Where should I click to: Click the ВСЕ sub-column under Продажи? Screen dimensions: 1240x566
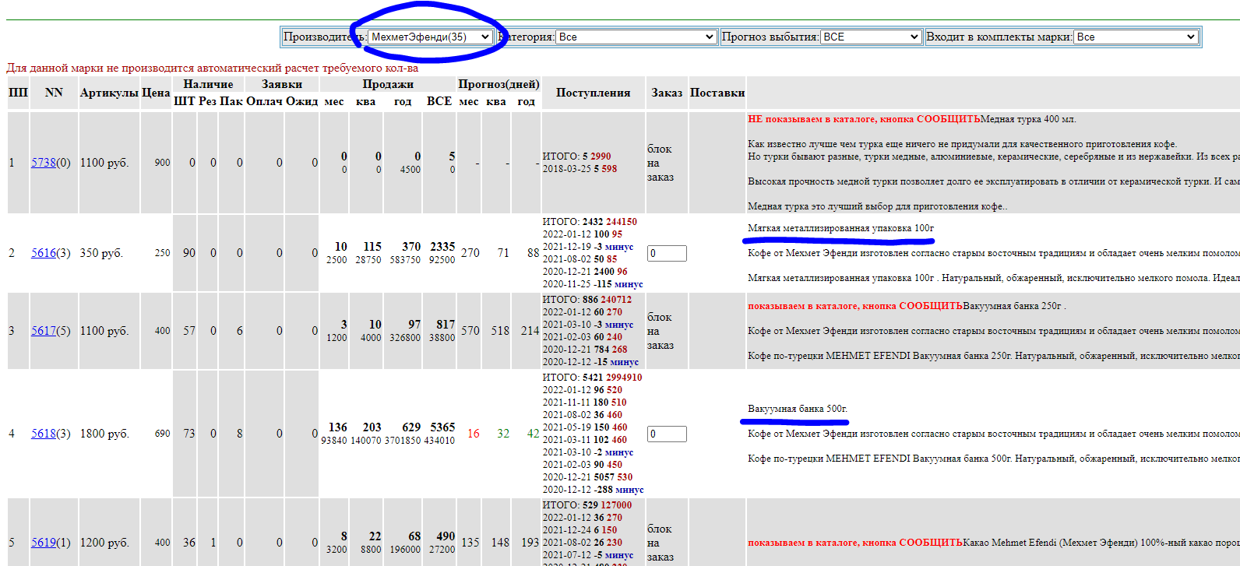[439, 101]
